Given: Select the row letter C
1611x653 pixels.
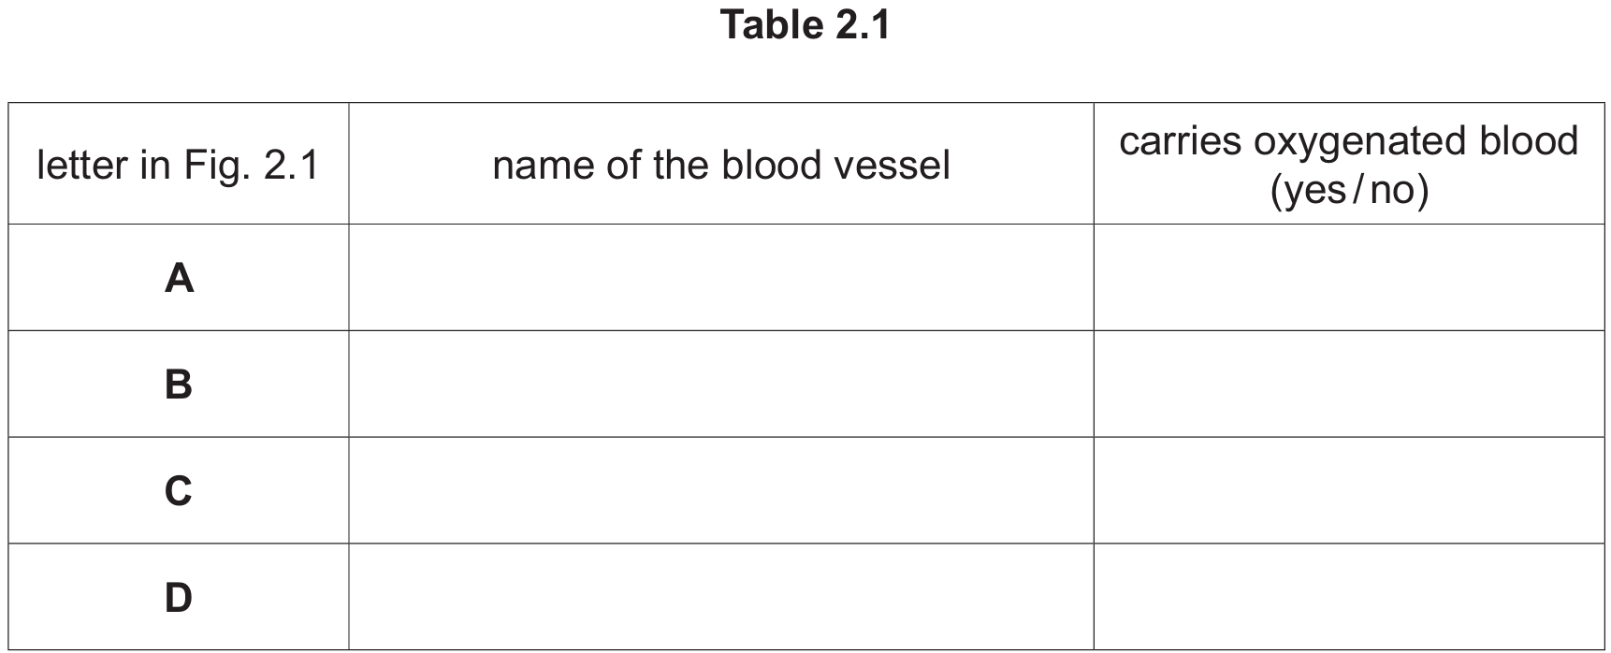Looking at the screenshot, I should (179, 491).
